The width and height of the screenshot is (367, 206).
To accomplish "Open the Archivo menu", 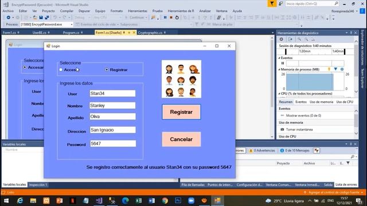I will pos(8,11).
